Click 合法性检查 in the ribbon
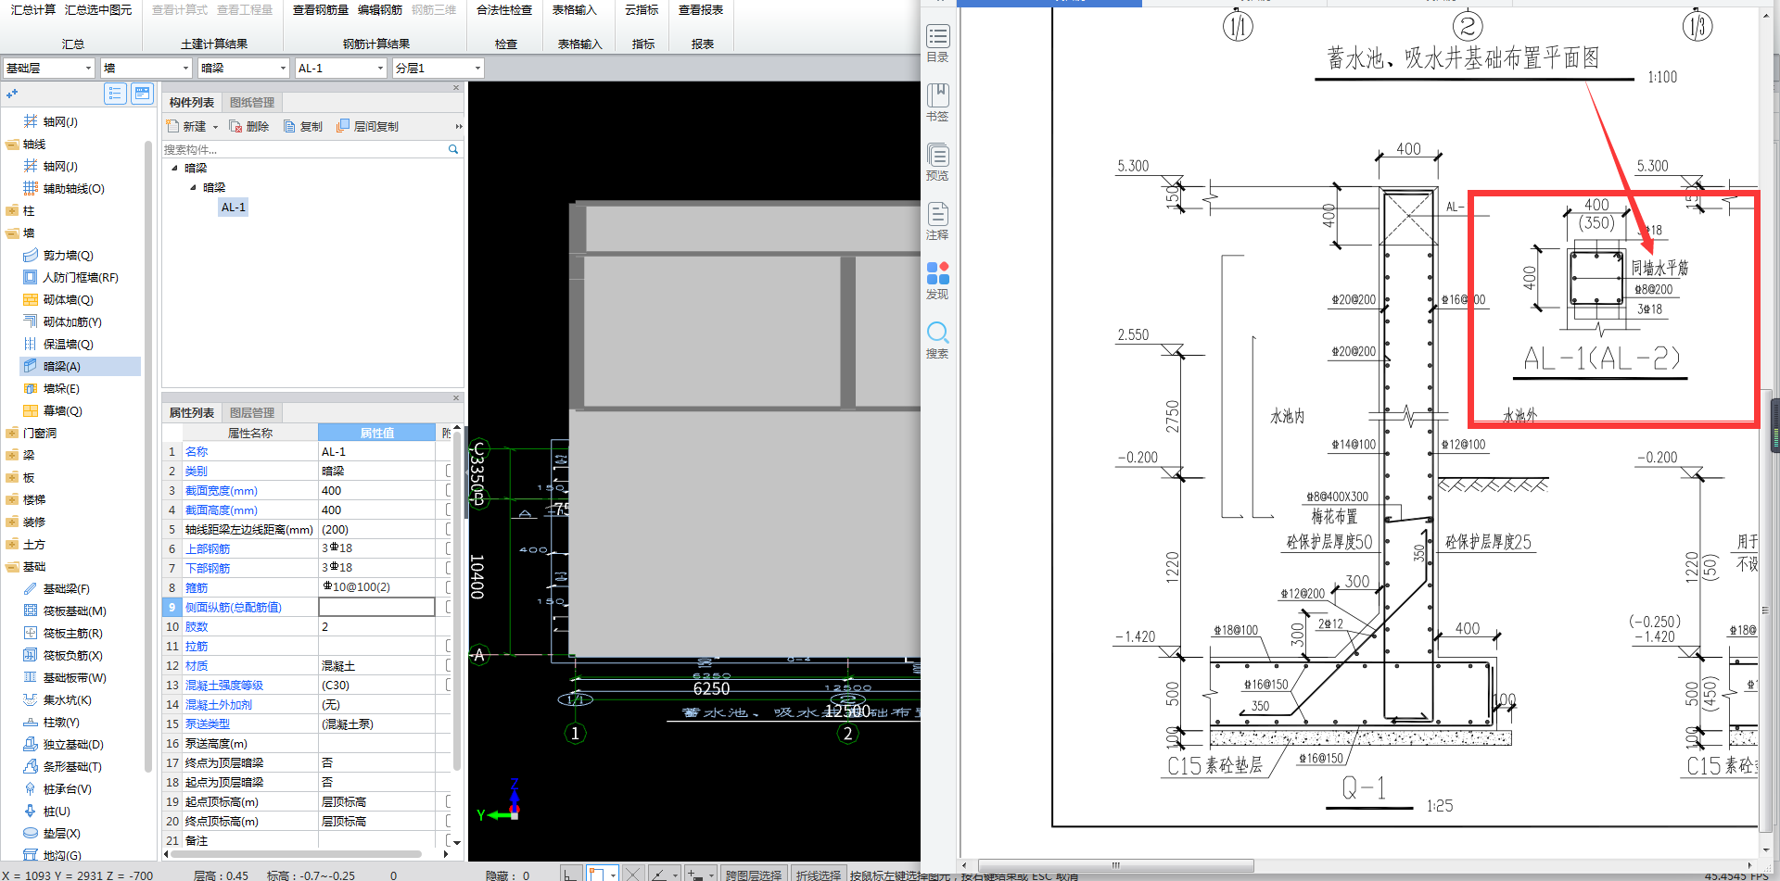 point(504,10)
